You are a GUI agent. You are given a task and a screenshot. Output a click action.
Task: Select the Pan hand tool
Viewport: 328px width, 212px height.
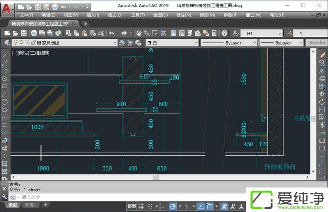(139, 33)
